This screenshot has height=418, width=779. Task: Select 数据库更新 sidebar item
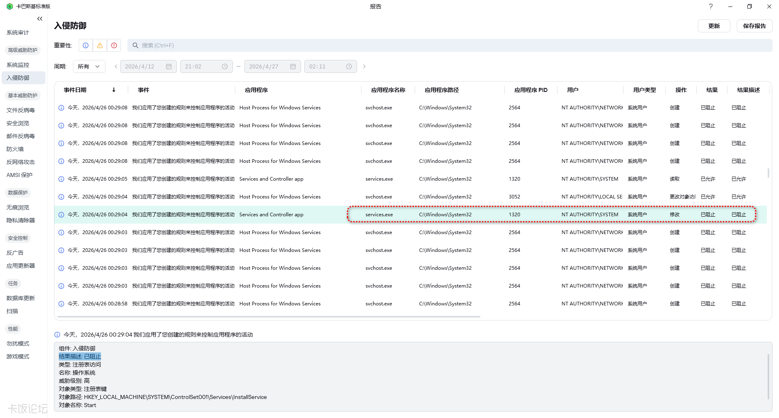click(x=21, y=298)
